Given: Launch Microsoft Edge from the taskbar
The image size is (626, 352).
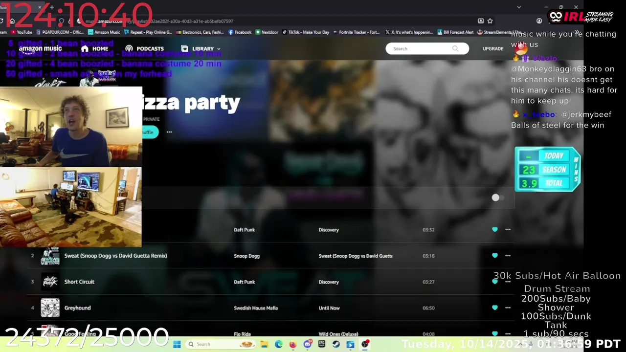Looking at the screenshot, I should pos(279,344).
